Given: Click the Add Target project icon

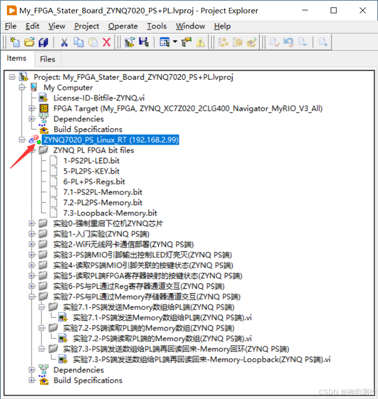Looking at the screenshot, I should [x=130, y=42].
